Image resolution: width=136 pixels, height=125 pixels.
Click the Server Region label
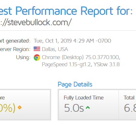click(x=15, y=49)
